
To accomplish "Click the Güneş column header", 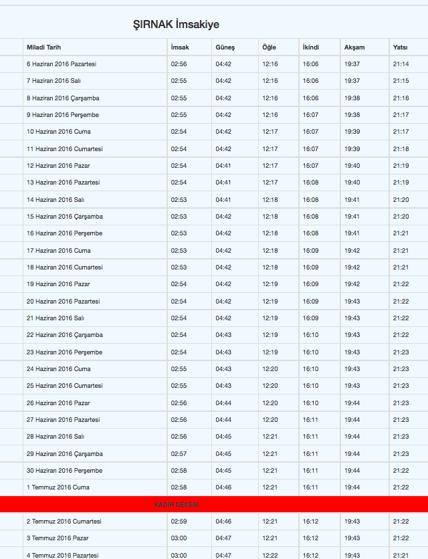I will (x=225, y=47).
